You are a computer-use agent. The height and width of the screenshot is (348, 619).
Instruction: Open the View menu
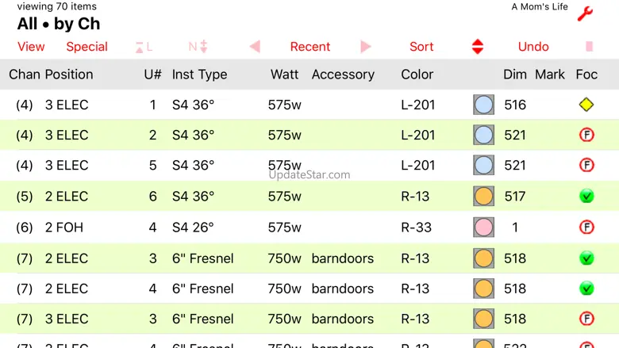coord(31,47)
